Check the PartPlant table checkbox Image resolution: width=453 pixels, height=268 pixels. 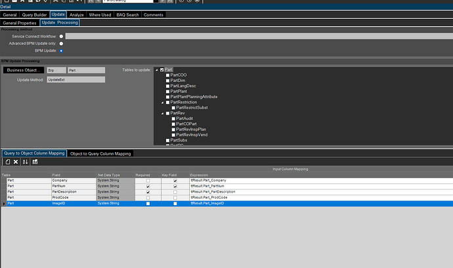click(167, 92)
